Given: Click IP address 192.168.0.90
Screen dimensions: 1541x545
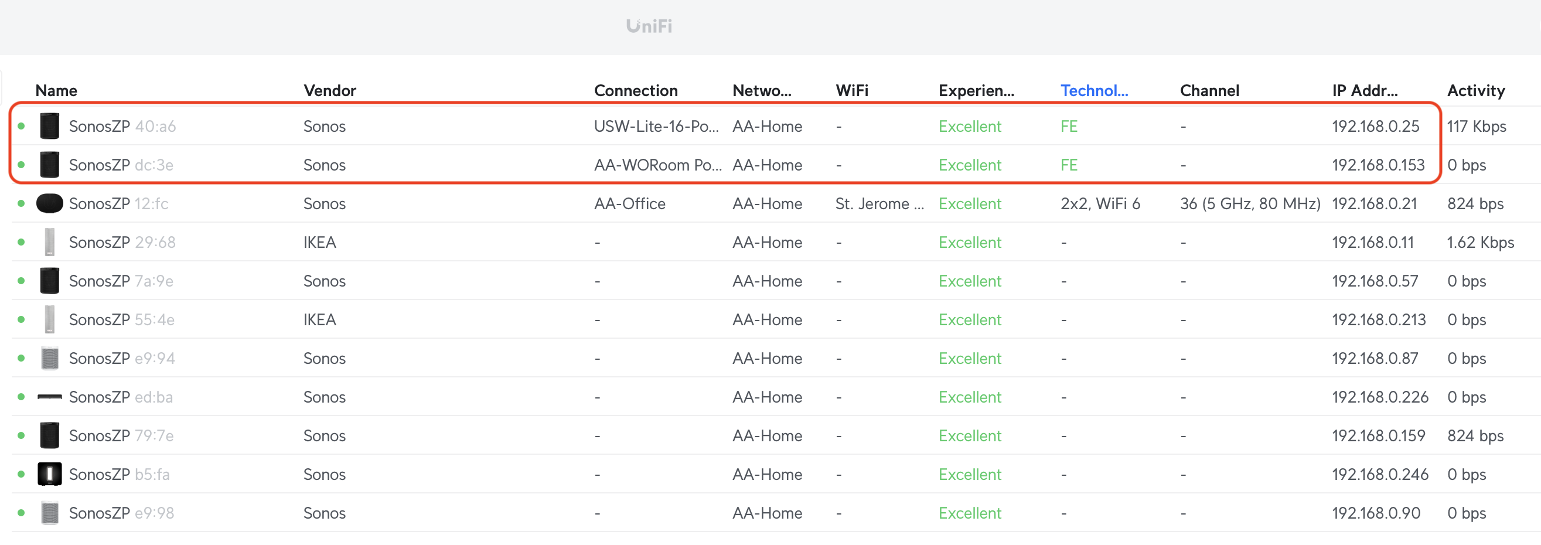Looking at the screenshot, I should click(x=1376, y=513).
